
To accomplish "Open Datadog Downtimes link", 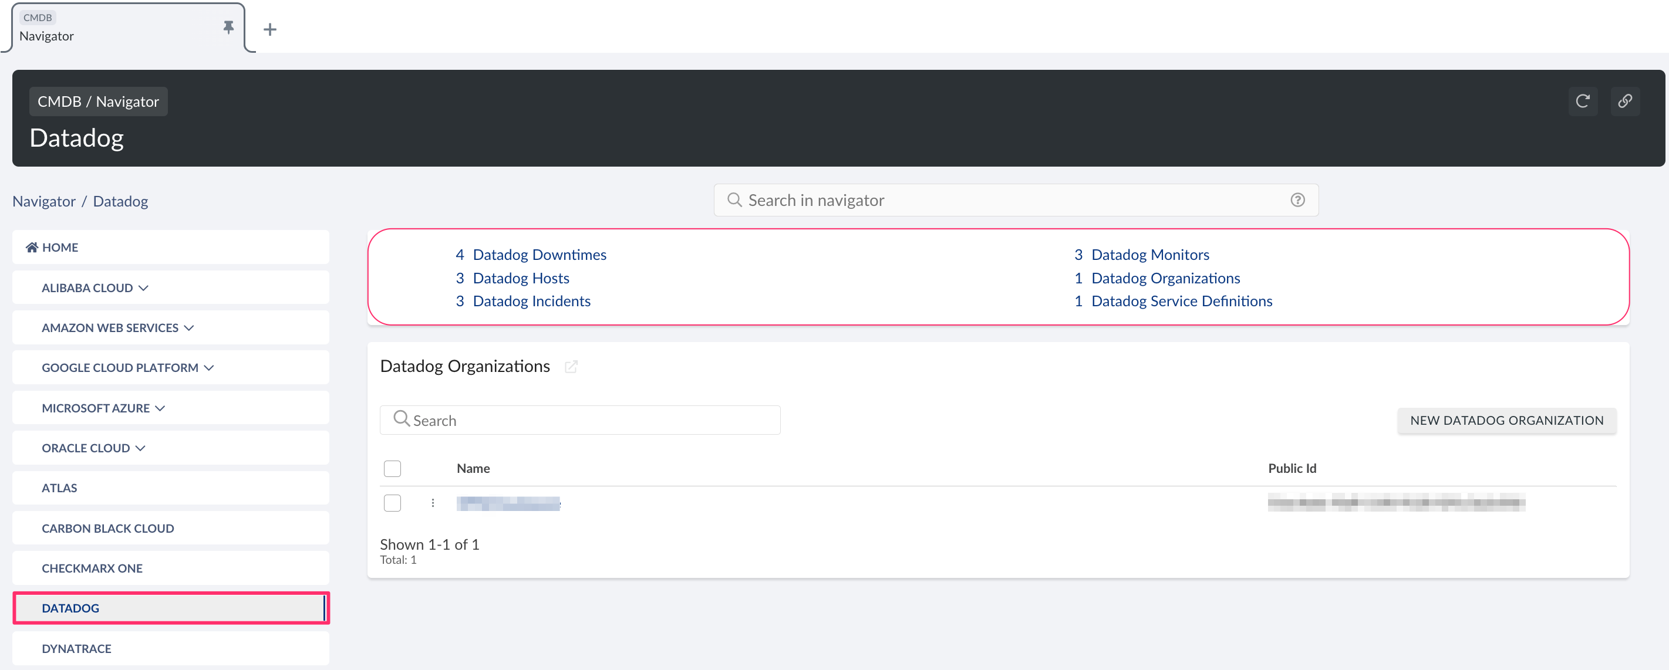I will tap(539, 255).
